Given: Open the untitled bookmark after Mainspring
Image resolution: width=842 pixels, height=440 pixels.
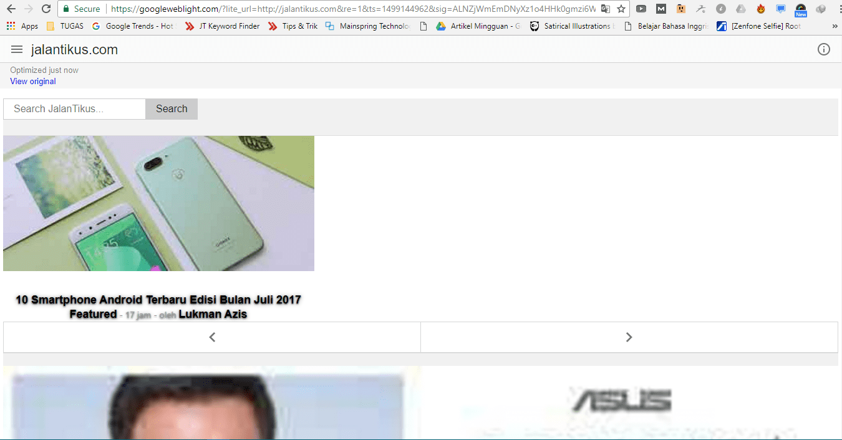Looking at the screenshot, I should [x=423, y=26].
